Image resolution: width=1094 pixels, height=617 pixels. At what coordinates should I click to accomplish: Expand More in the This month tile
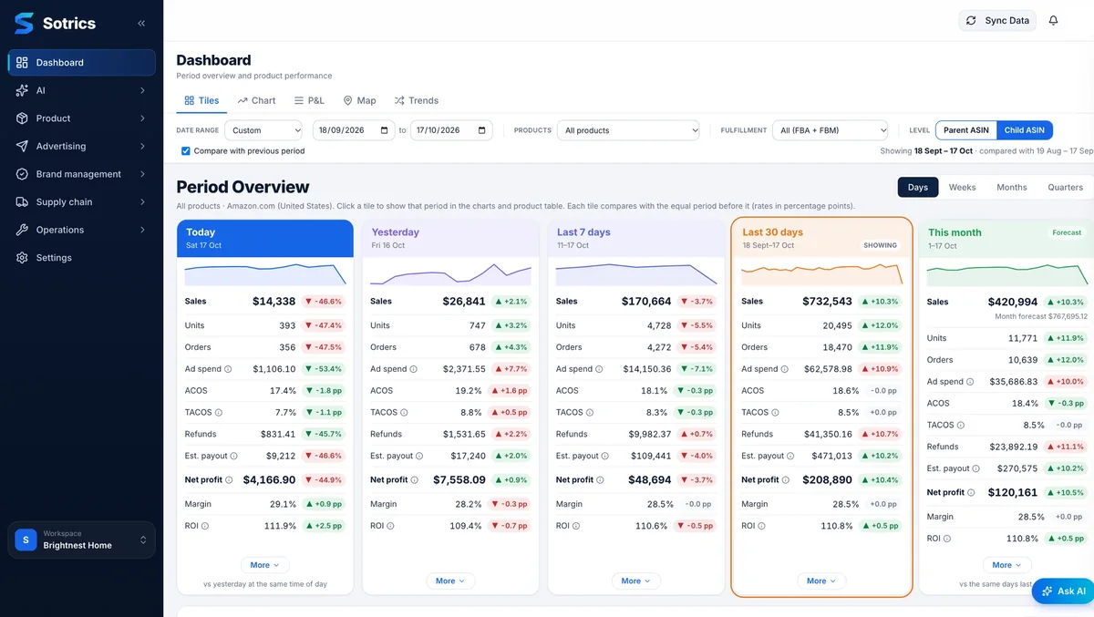[x=1007, y=565]
